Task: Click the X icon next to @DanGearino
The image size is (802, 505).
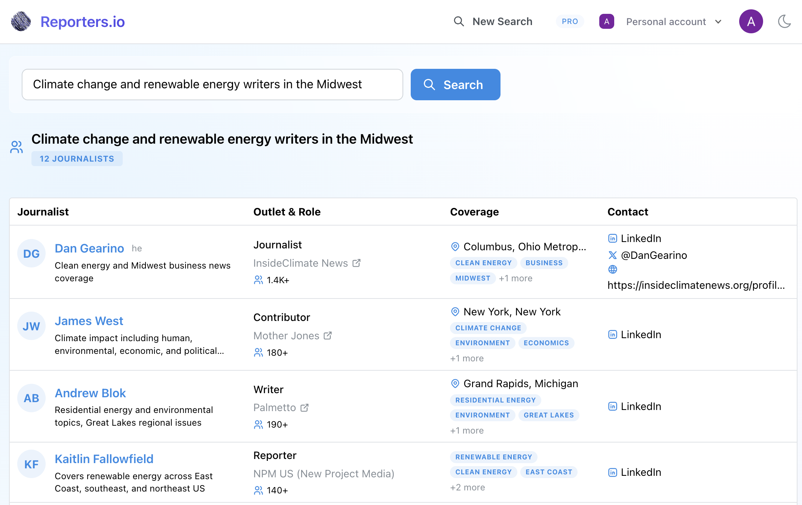Action: pyautogui.click(x=612, y=255)
